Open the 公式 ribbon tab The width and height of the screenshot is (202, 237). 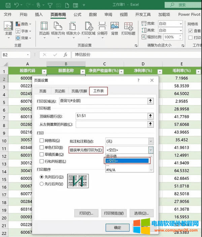pyautogui.click(x=77, y=14)
